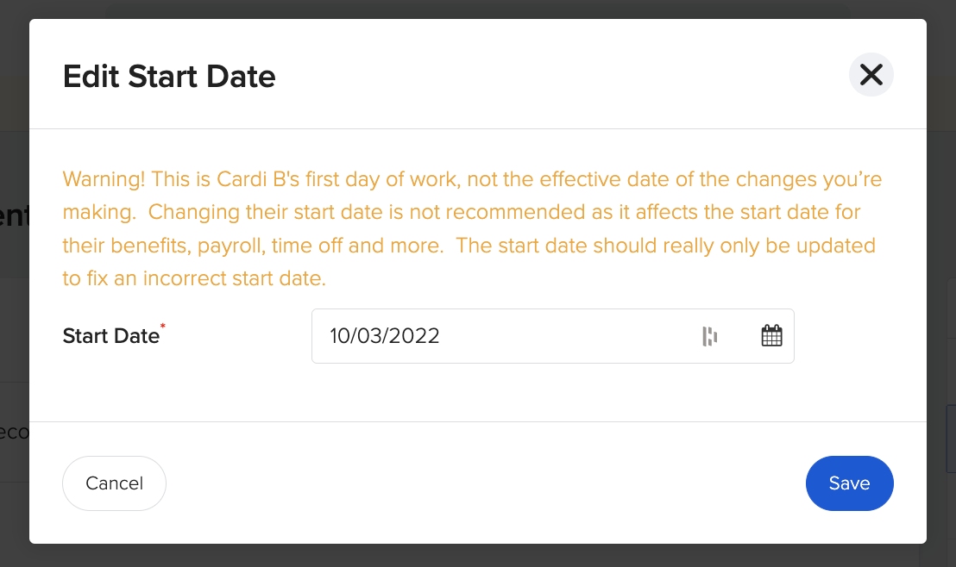The width and height of the screenshot is (956, 567).
Task: Select the blue Save button
Action: pos(849,483)
